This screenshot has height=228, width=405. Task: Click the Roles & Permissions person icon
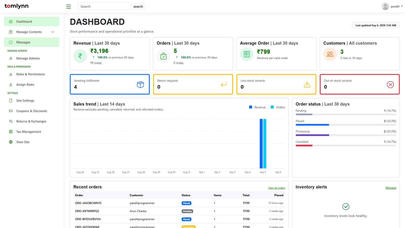coord(11,74)
